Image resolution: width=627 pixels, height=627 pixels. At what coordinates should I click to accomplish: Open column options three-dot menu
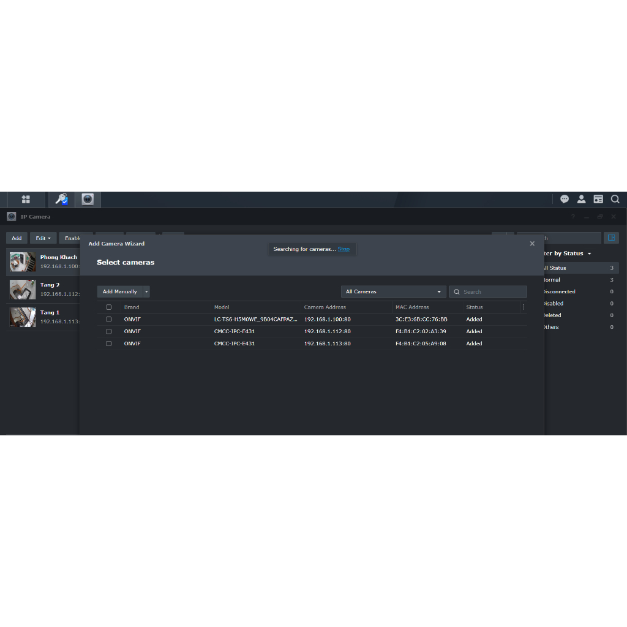point(524,307)
